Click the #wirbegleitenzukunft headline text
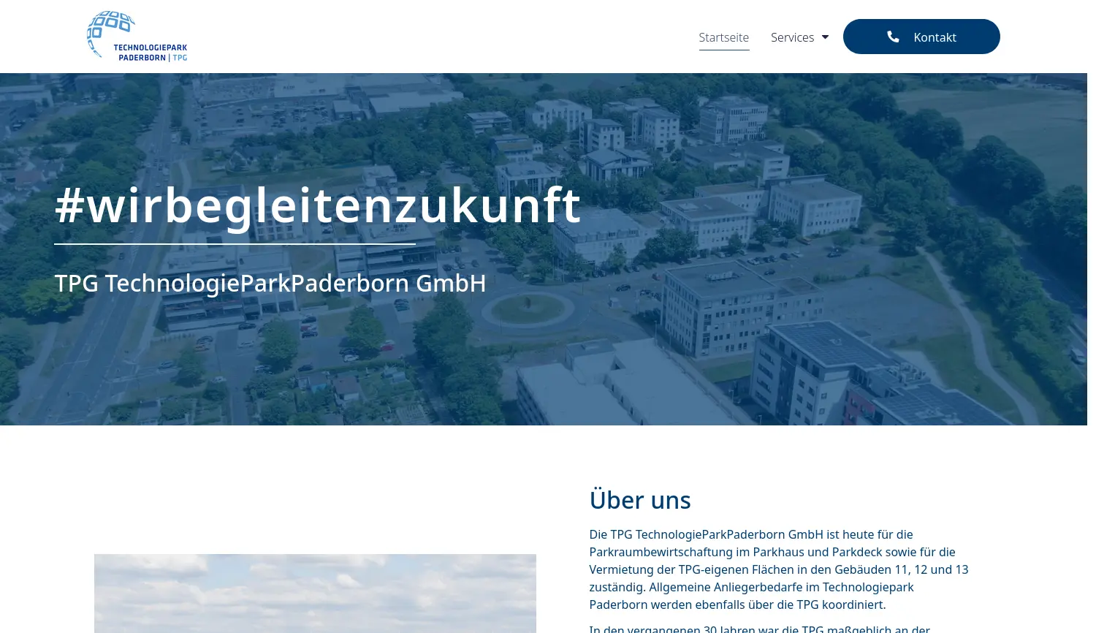 click(x=318, y=204)
